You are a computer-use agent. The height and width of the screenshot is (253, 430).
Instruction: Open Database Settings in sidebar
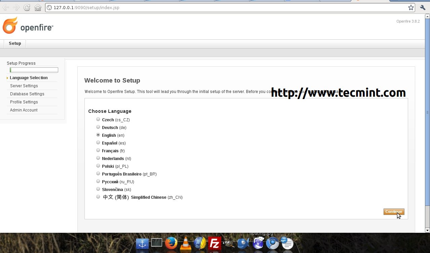tap(27, 94)
